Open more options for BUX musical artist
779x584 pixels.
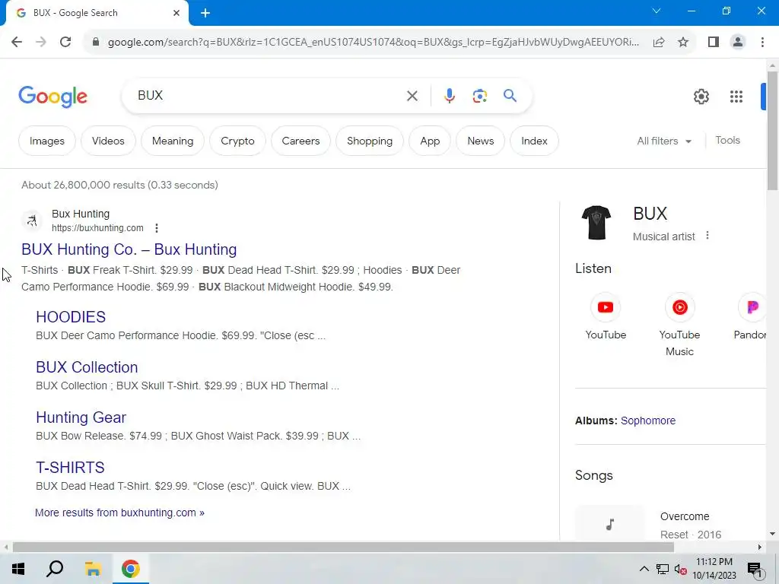pos(707,236)
